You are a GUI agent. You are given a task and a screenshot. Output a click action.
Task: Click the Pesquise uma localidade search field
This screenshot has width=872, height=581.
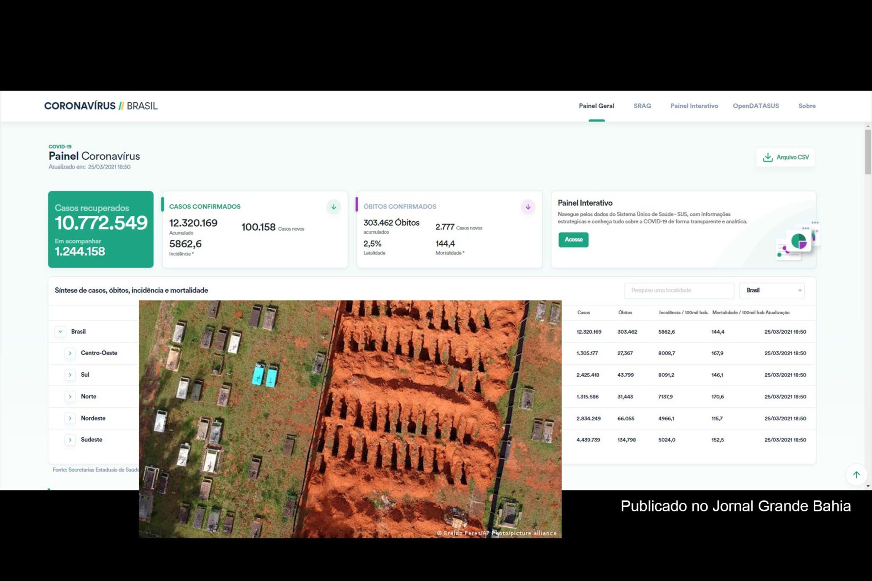[679, 290]
